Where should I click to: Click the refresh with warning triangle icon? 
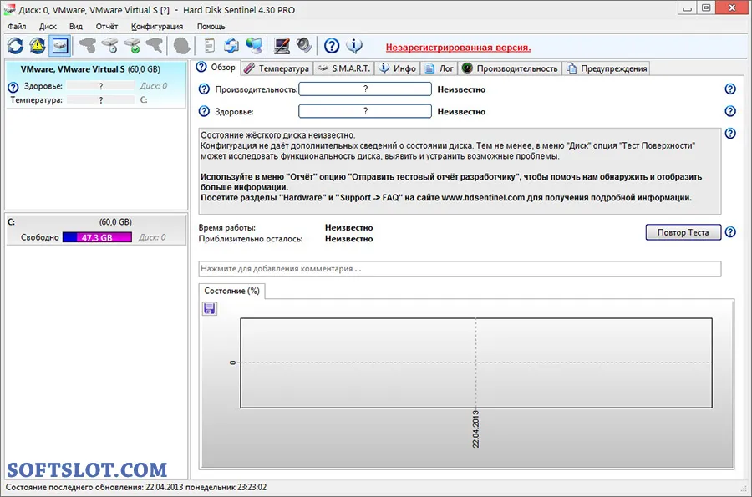click(38, 46)
